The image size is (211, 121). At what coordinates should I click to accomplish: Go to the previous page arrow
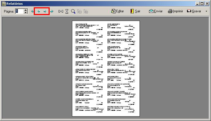(39, 11)
